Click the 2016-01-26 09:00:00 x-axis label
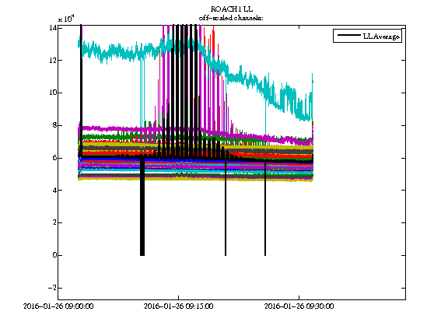Screen dimensions: 448x336 (58, 306)
